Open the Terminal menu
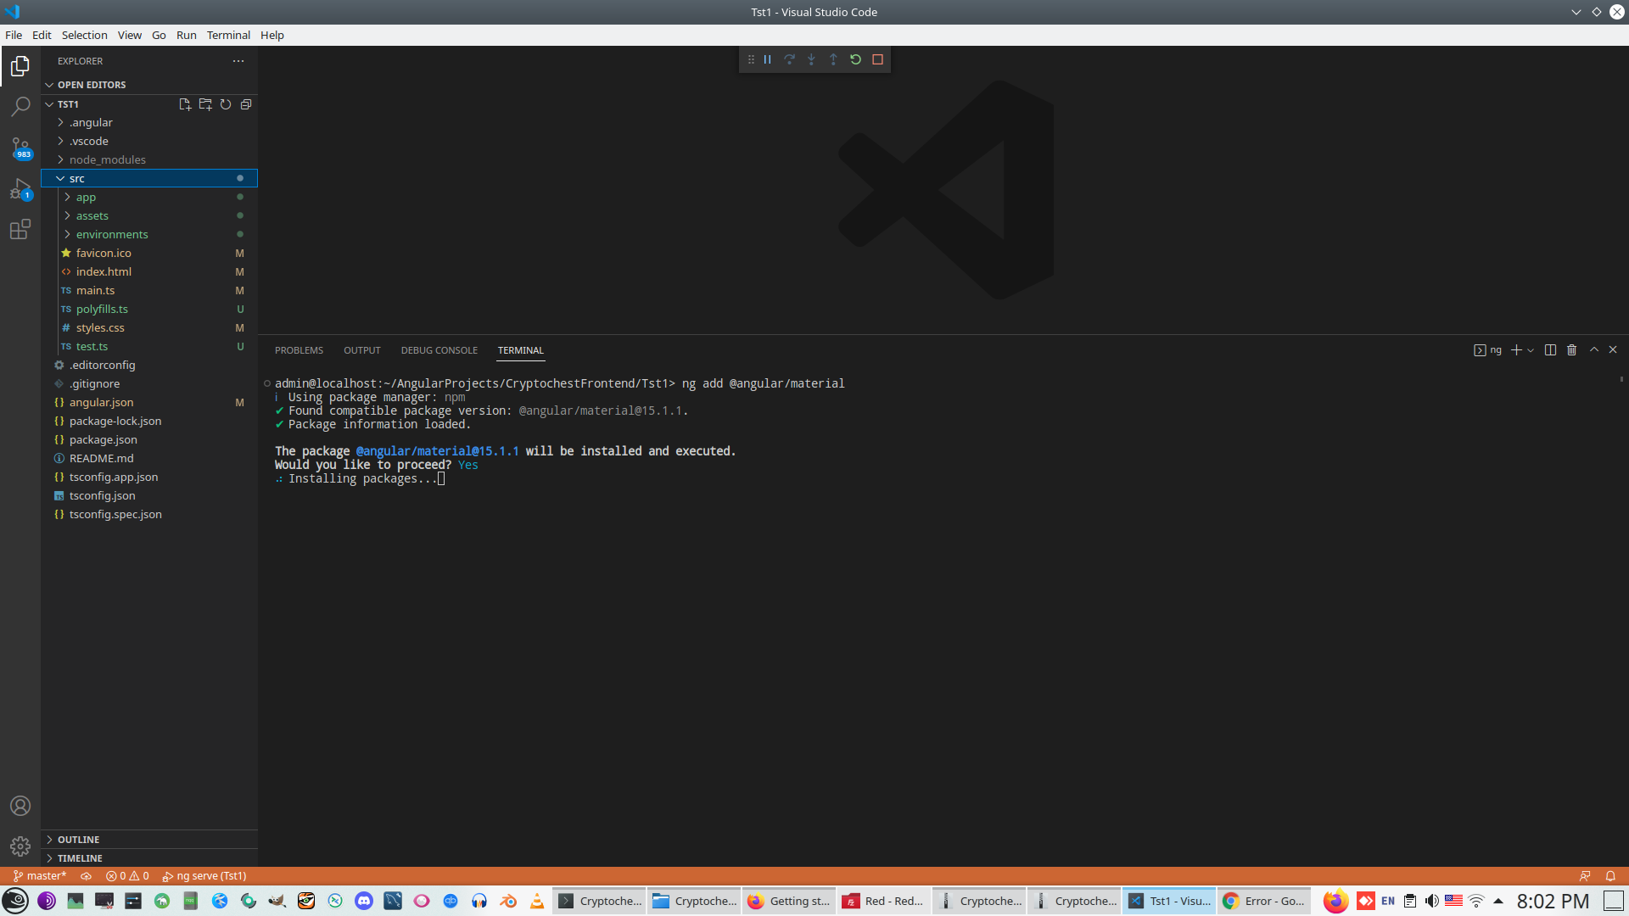The image size is (1629, 916). pyautogui.click(x=228, y=35)
